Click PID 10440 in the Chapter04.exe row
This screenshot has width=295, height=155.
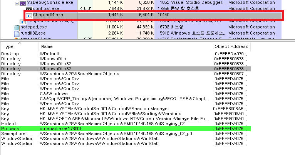tap(163, 15)
